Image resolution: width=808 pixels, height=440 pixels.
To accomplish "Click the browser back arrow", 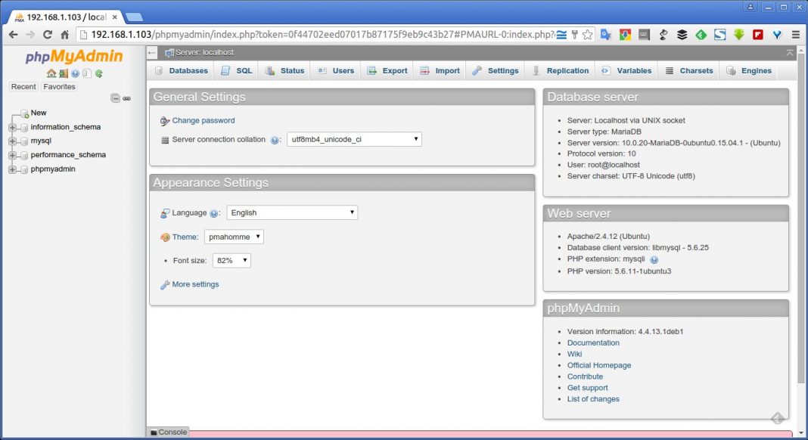I will 14,35.
